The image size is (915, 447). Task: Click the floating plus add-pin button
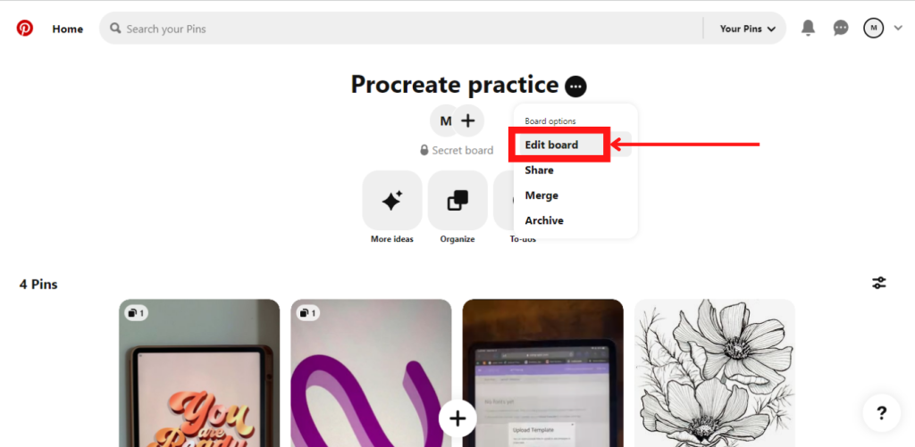click(457, 418)
